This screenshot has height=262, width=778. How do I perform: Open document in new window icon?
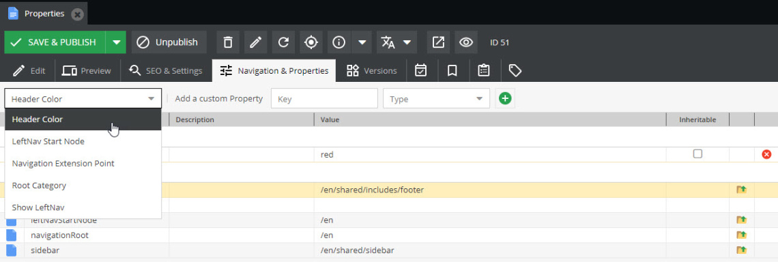coord(438,42)
